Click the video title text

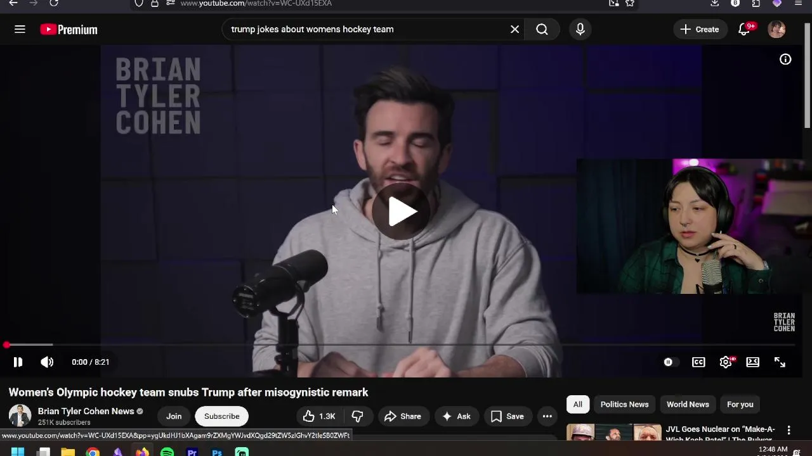coord(188,392)
